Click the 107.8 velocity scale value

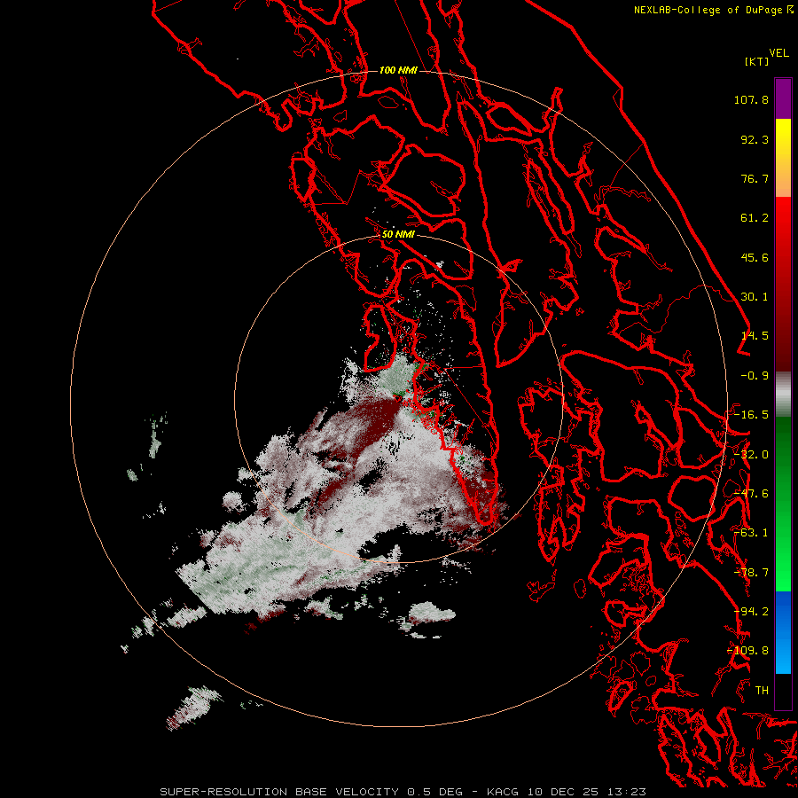tap(751, 99)
